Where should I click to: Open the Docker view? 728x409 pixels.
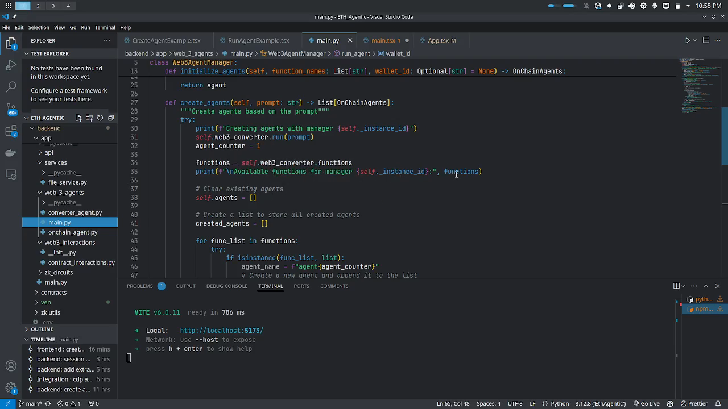pos(11,152)
